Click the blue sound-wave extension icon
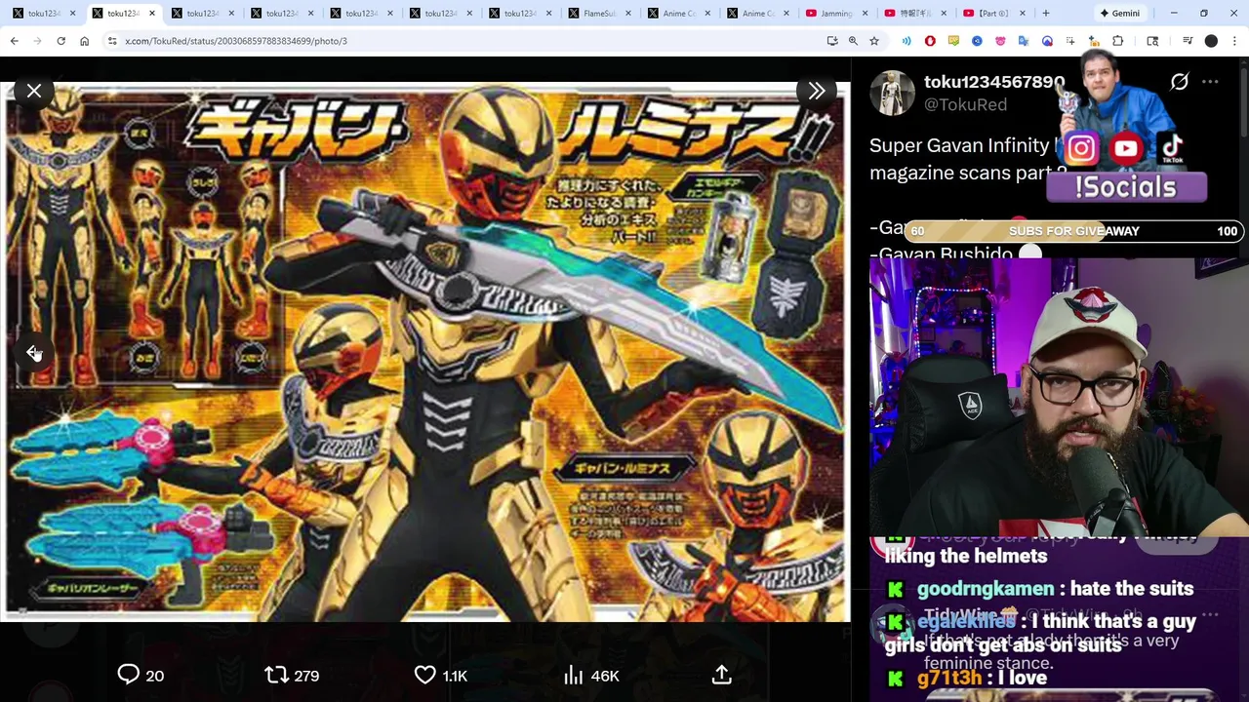This screenshot has width=1249, height=702. pyautogui.click(x=907, y=41)
